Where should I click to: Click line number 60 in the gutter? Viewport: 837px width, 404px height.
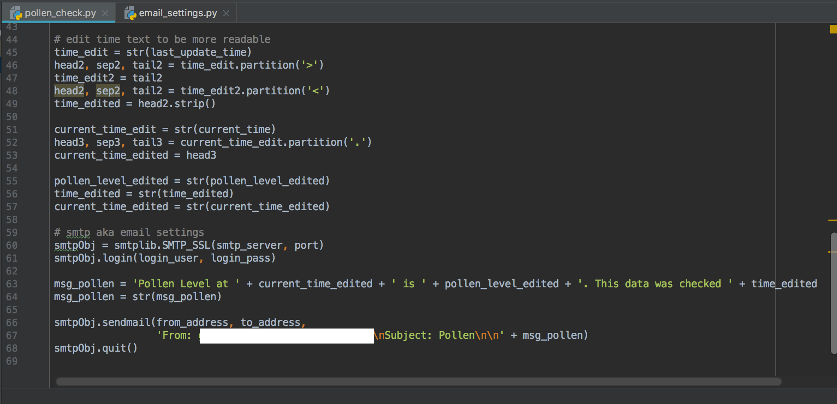pos(12,245)
